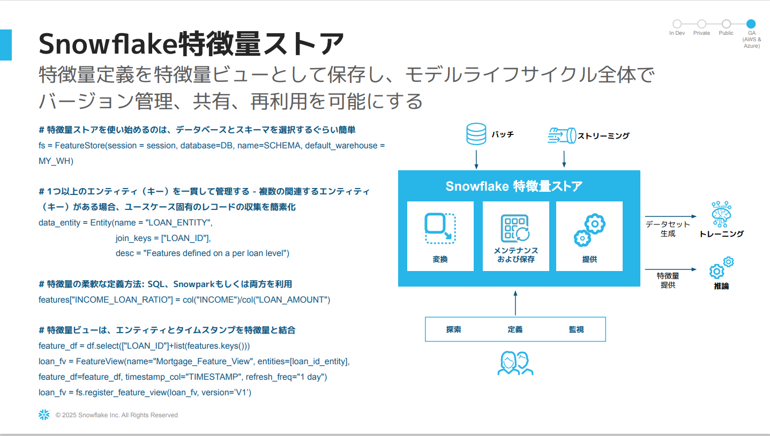
Task: Click the subtitle line starting バージョン管理
Action: 231,101
